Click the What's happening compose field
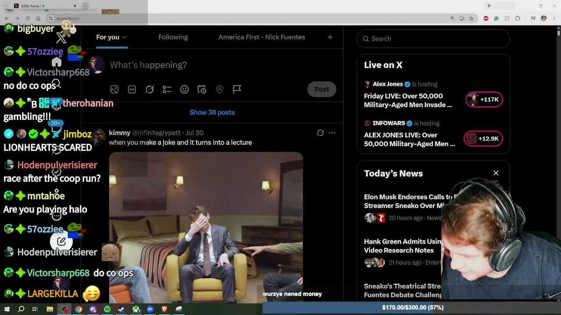 pos(148,65)
